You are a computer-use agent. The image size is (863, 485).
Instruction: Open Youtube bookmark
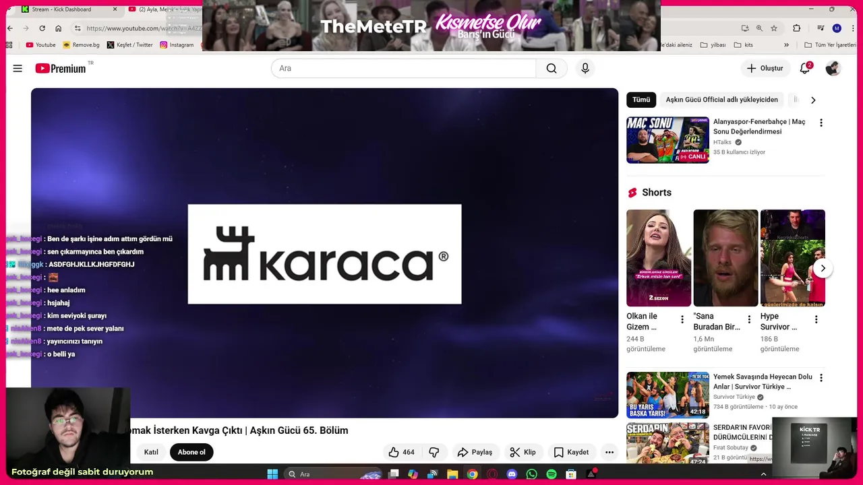[40, 45]
